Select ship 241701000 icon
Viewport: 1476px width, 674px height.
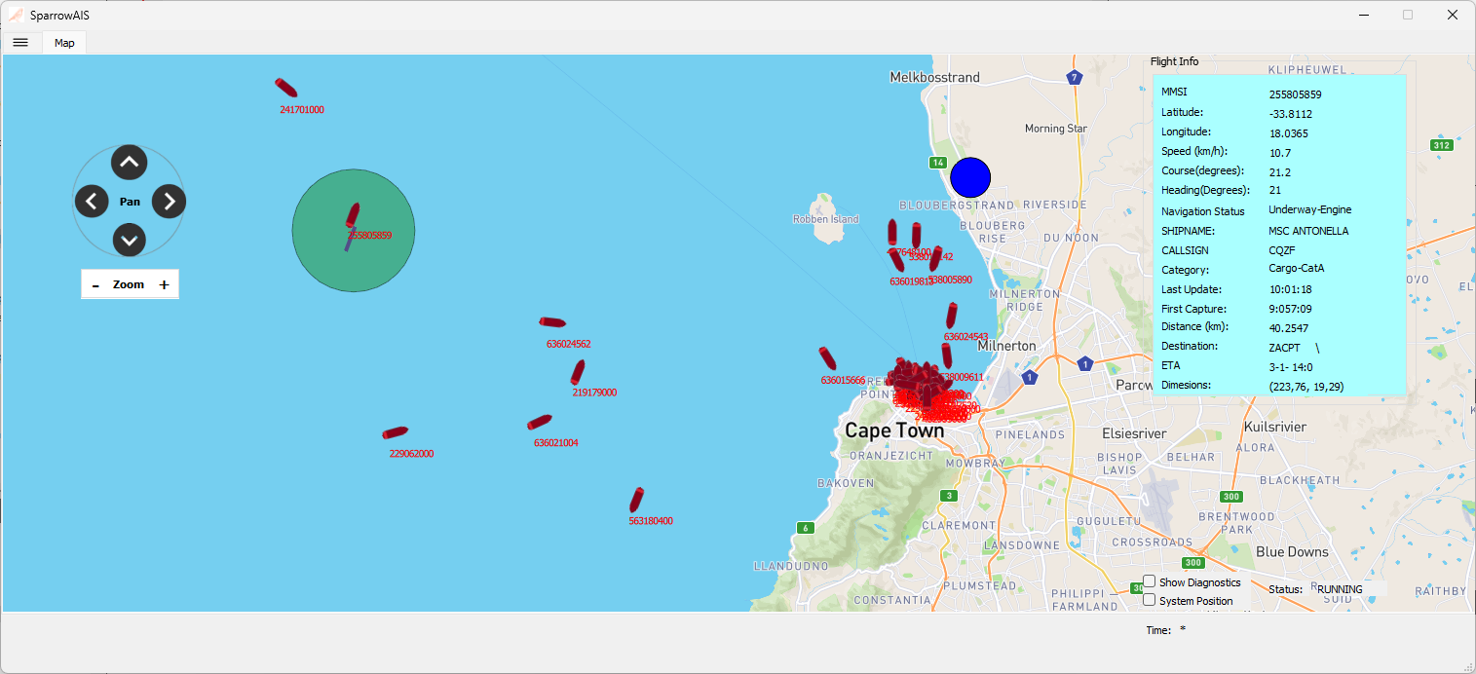[x=285, y=88]
